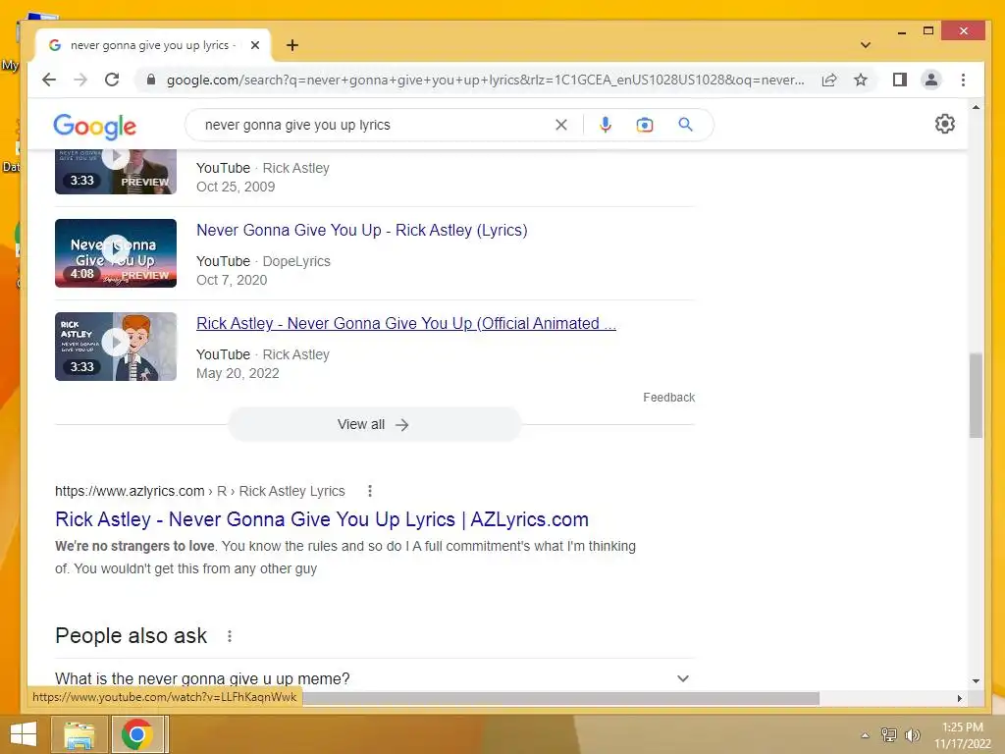Start voice search with the microphone

pyautogui.click(x=605, y=125)
